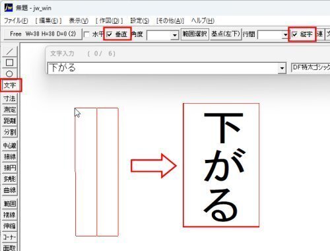Activate the 文字 text tool
Screen dimensions: 330x251
[10, 85]
